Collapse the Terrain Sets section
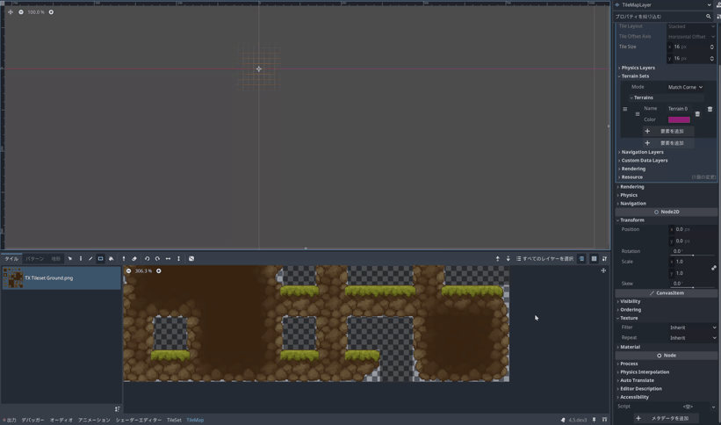Viewport: 721px width, 425px height. 635,76
